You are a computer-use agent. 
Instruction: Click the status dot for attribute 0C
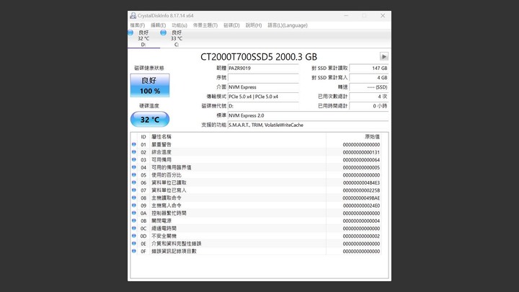(x=134, y=228)
